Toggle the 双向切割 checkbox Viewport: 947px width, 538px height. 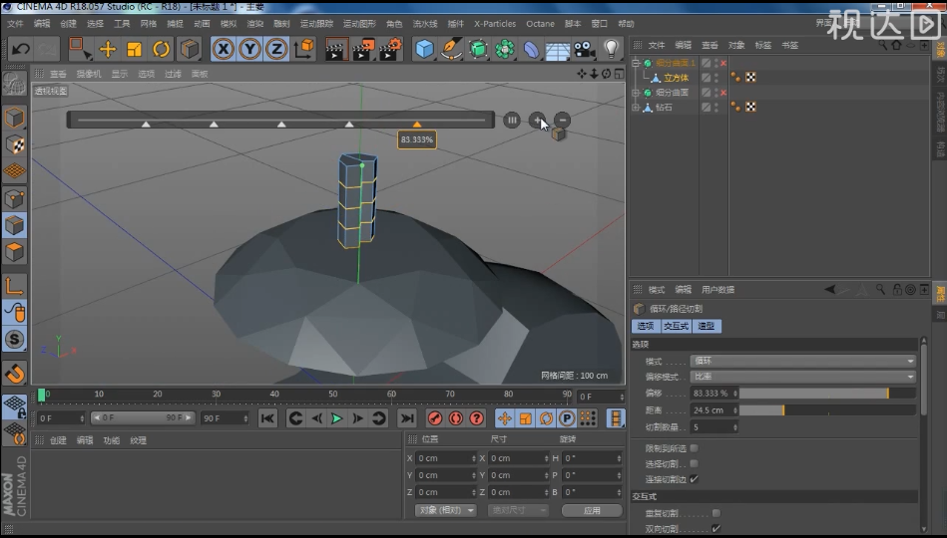(715, 529)
